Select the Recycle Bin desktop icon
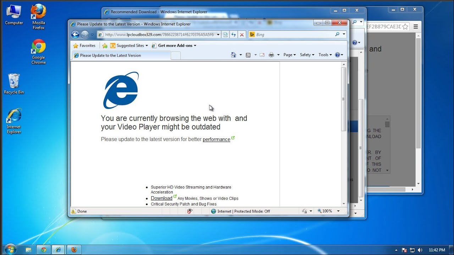Screen dimensions: 454x255 (x=14, y=84)
